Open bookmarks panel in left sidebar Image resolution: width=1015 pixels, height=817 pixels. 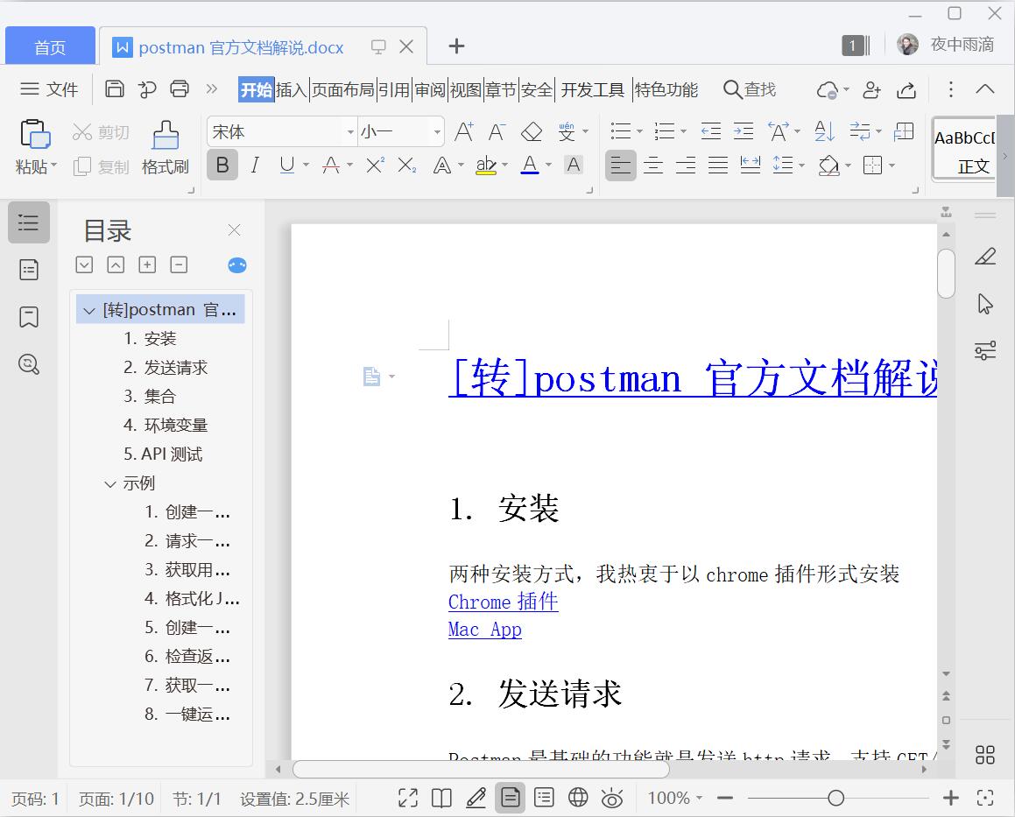coord(29,317)
